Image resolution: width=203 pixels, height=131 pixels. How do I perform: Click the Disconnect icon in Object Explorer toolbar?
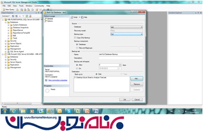point(16,16)
